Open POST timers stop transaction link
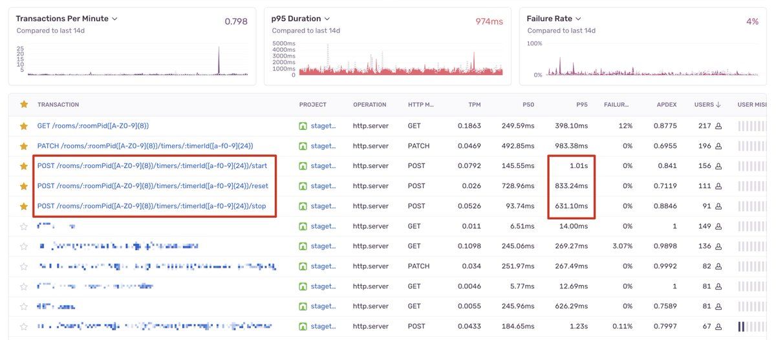The width and height of the screenshot is (776, 340). point(151,206)
